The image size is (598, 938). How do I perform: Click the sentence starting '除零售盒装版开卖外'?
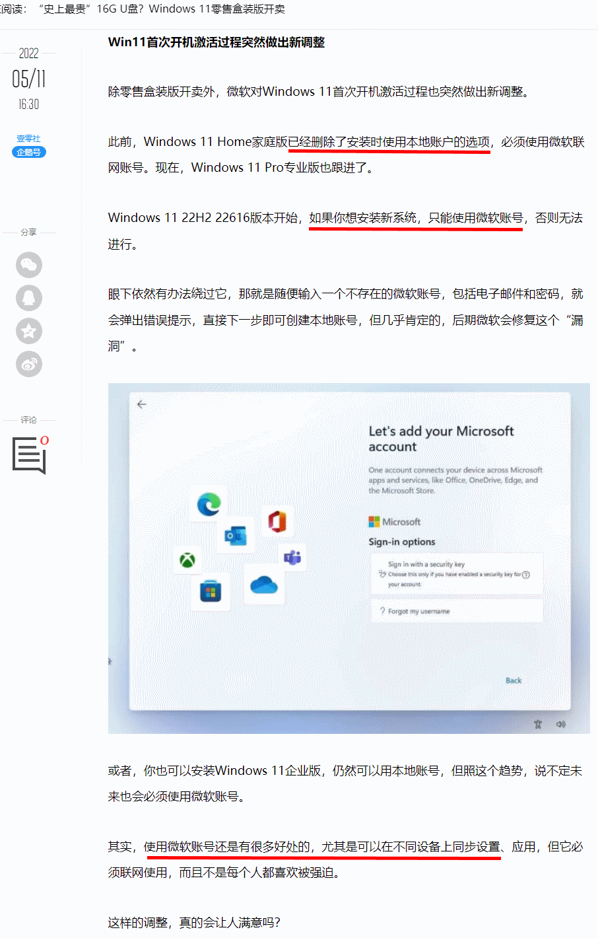(321, 92)
